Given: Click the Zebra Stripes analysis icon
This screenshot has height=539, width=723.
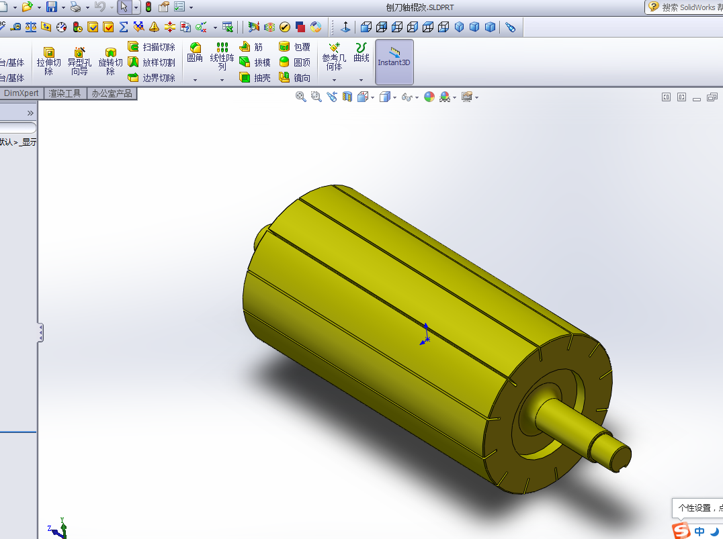Looking at the screenshot, I should click(x=269, y=27).
